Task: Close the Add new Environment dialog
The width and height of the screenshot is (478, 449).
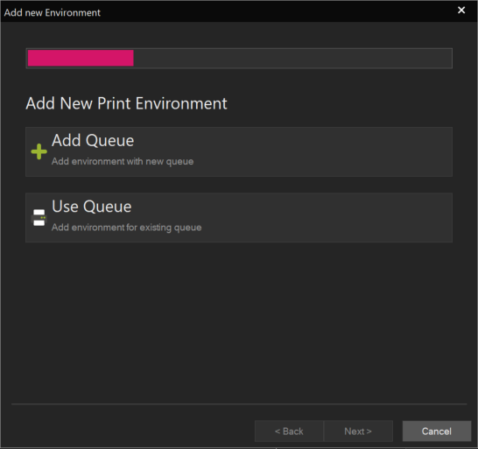Action: coord(461,11)
